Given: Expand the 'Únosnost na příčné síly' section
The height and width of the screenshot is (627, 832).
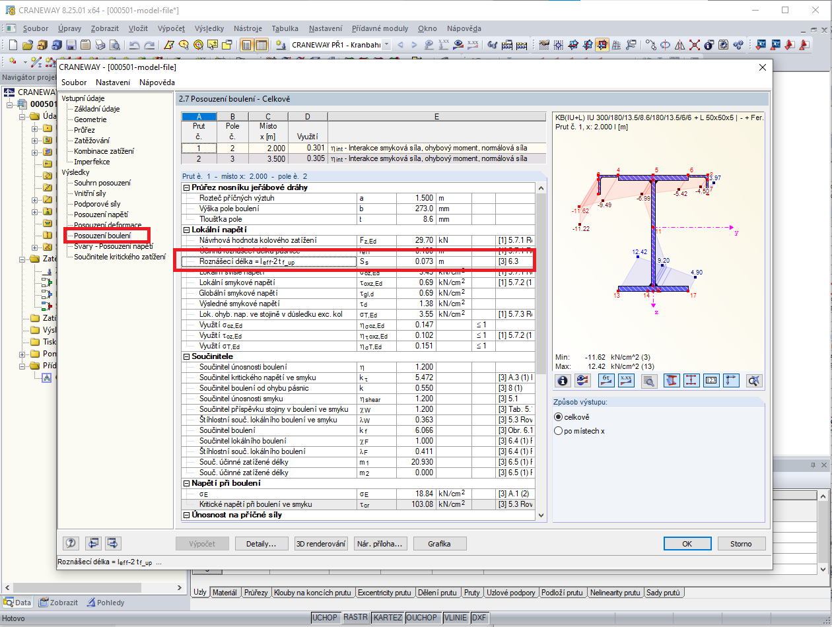Looking at the screenshot, I should (186, 515).
